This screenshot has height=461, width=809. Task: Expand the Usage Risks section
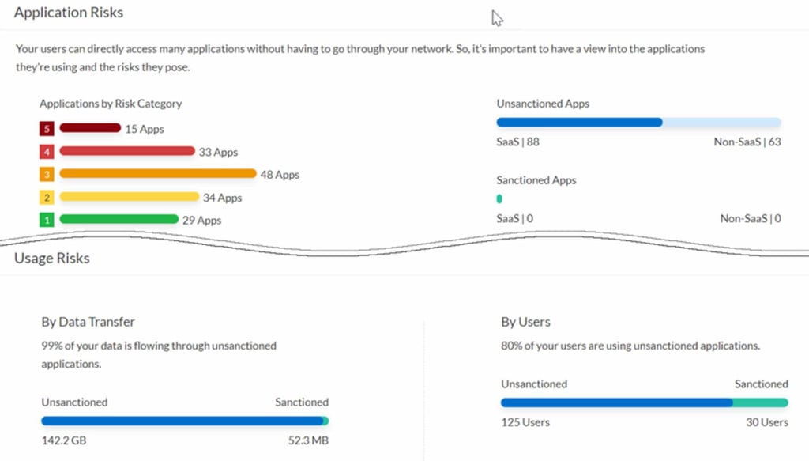(51, 258)
